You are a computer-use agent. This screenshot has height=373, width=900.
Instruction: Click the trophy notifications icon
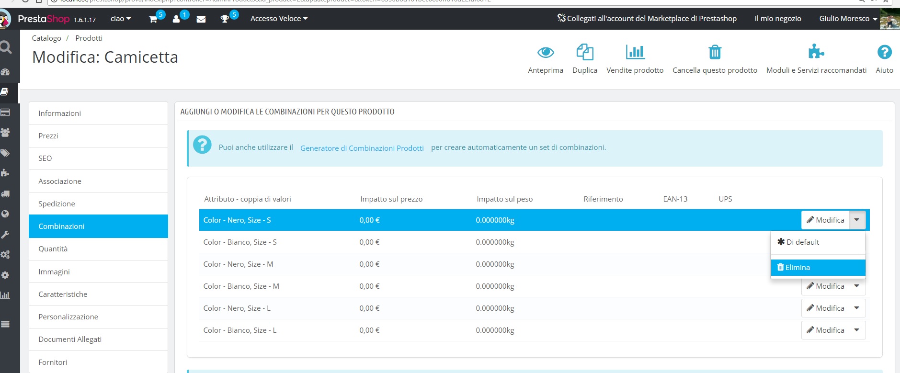click(224, 19)
